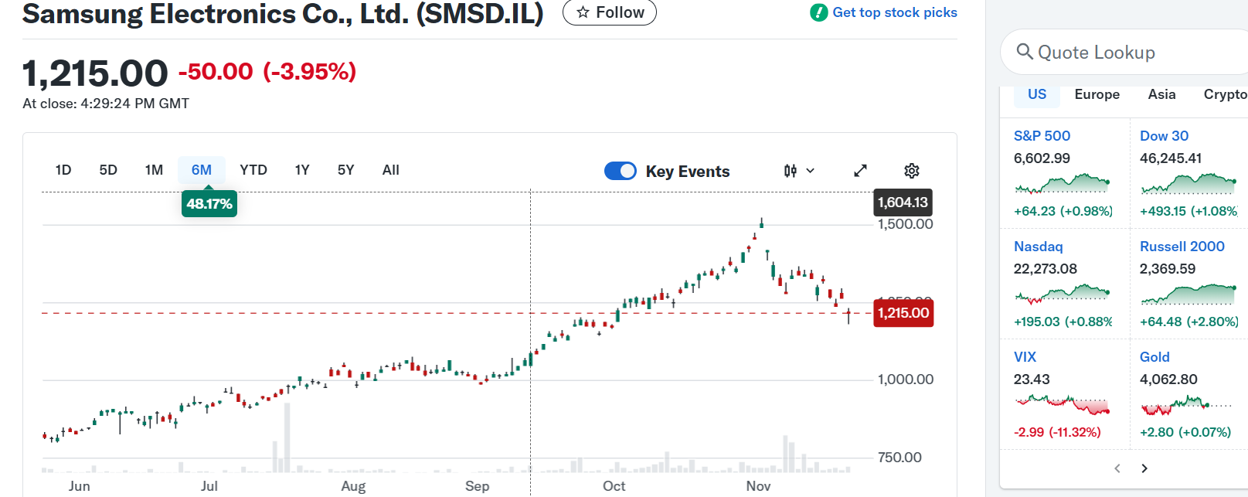Click the VIX sparkline chart
This screenshot has width=1248, height=497.
click(1063, 404)
